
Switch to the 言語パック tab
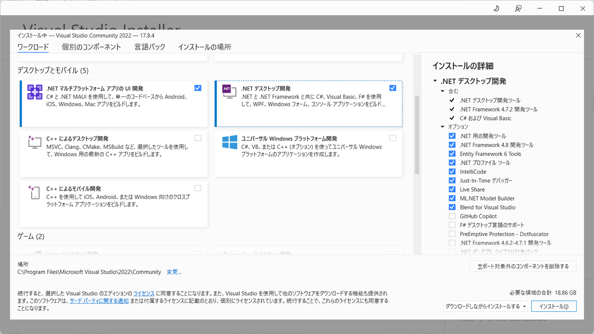coord(150,48)
